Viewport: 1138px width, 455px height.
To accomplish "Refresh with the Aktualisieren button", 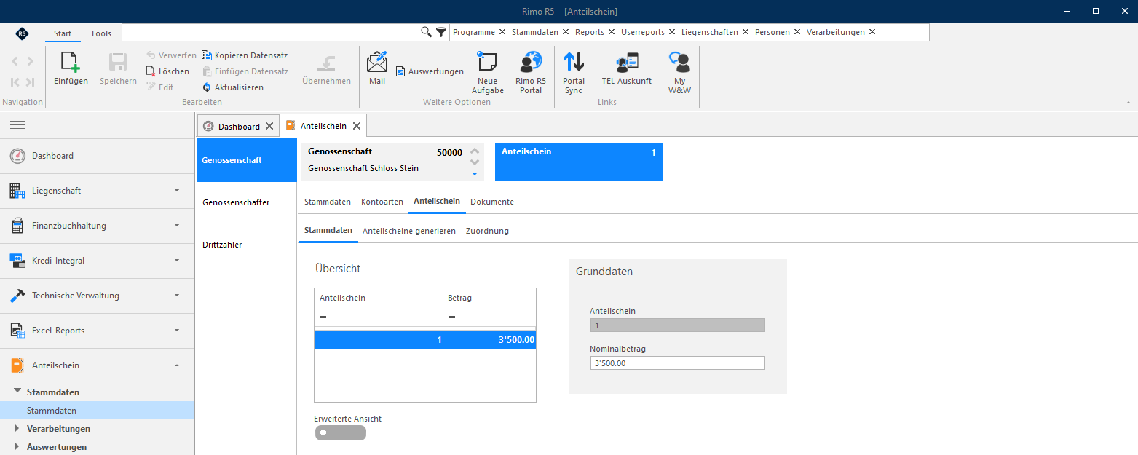I will pyautogui.click(x=233, y=87).
